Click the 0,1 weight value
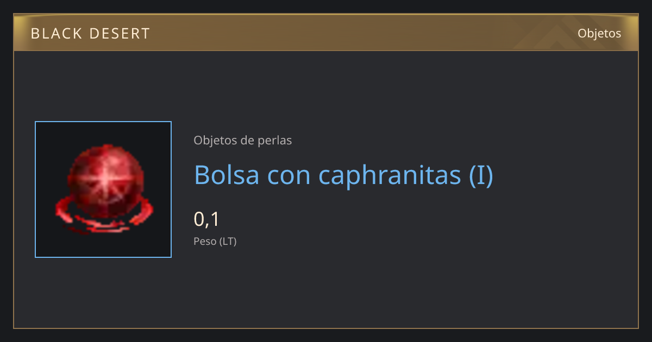The height and width of the screenshot is (342, 652). (x=206, y=219)
